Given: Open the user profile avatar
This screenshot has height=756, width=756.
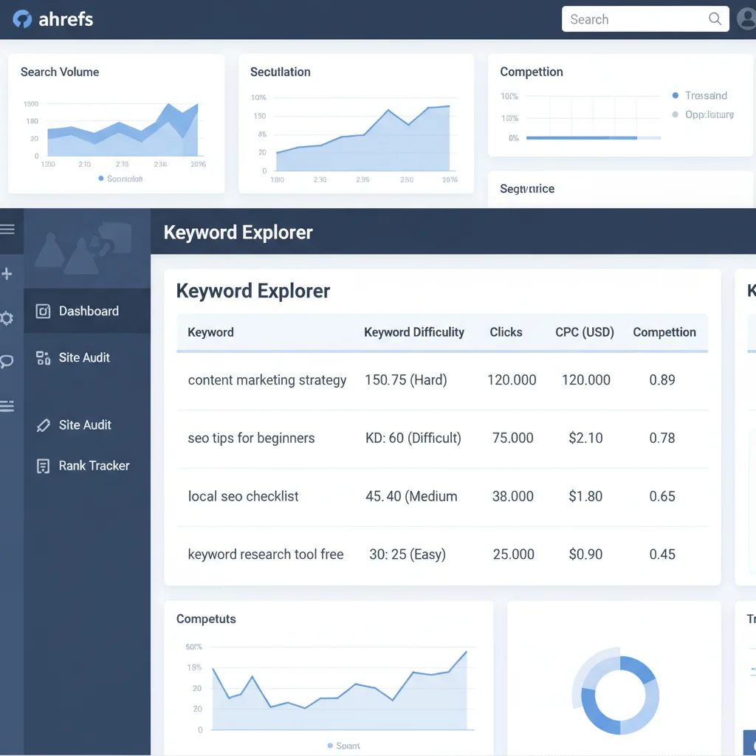Looking at the screenshot, I should coord(747,18).
